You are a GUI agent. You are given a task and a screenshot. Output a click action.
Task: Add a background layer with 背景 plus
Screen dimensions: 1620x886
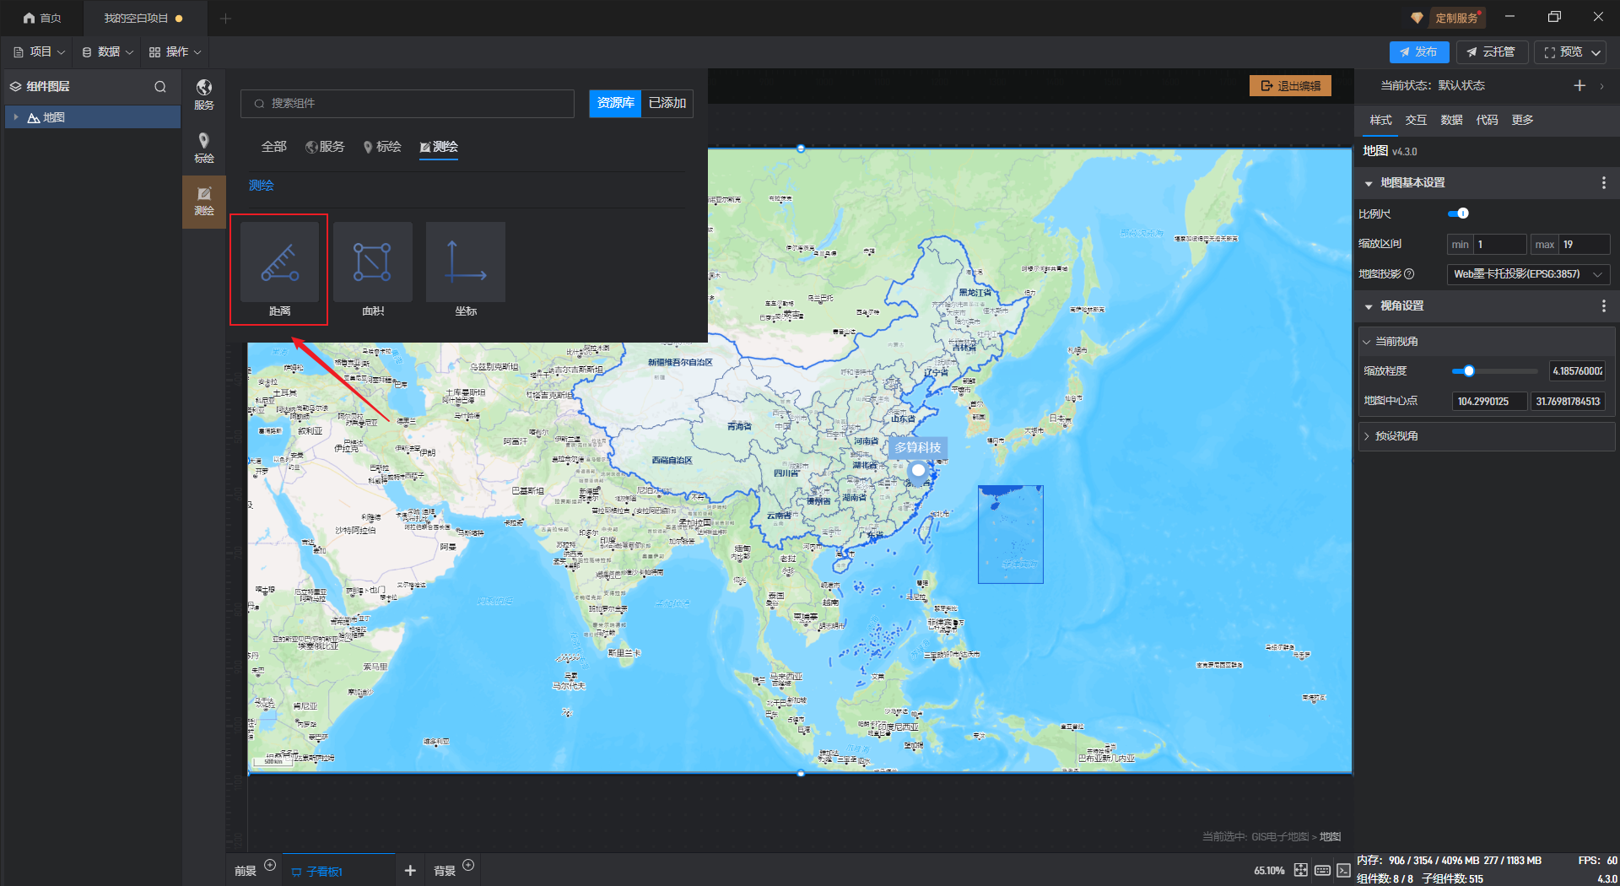coord(468,865)
